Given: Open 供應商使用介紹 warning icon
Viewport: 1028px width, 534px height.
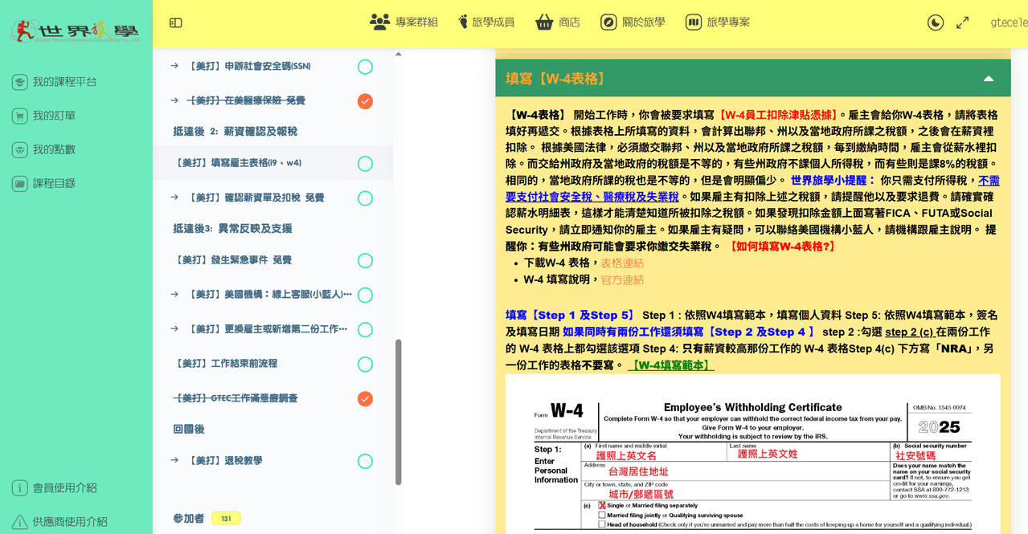Looking at the screenshot, I should click(x=20, y=522).
